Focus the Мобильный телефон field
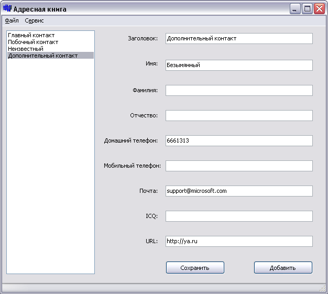 click(238, 166)
